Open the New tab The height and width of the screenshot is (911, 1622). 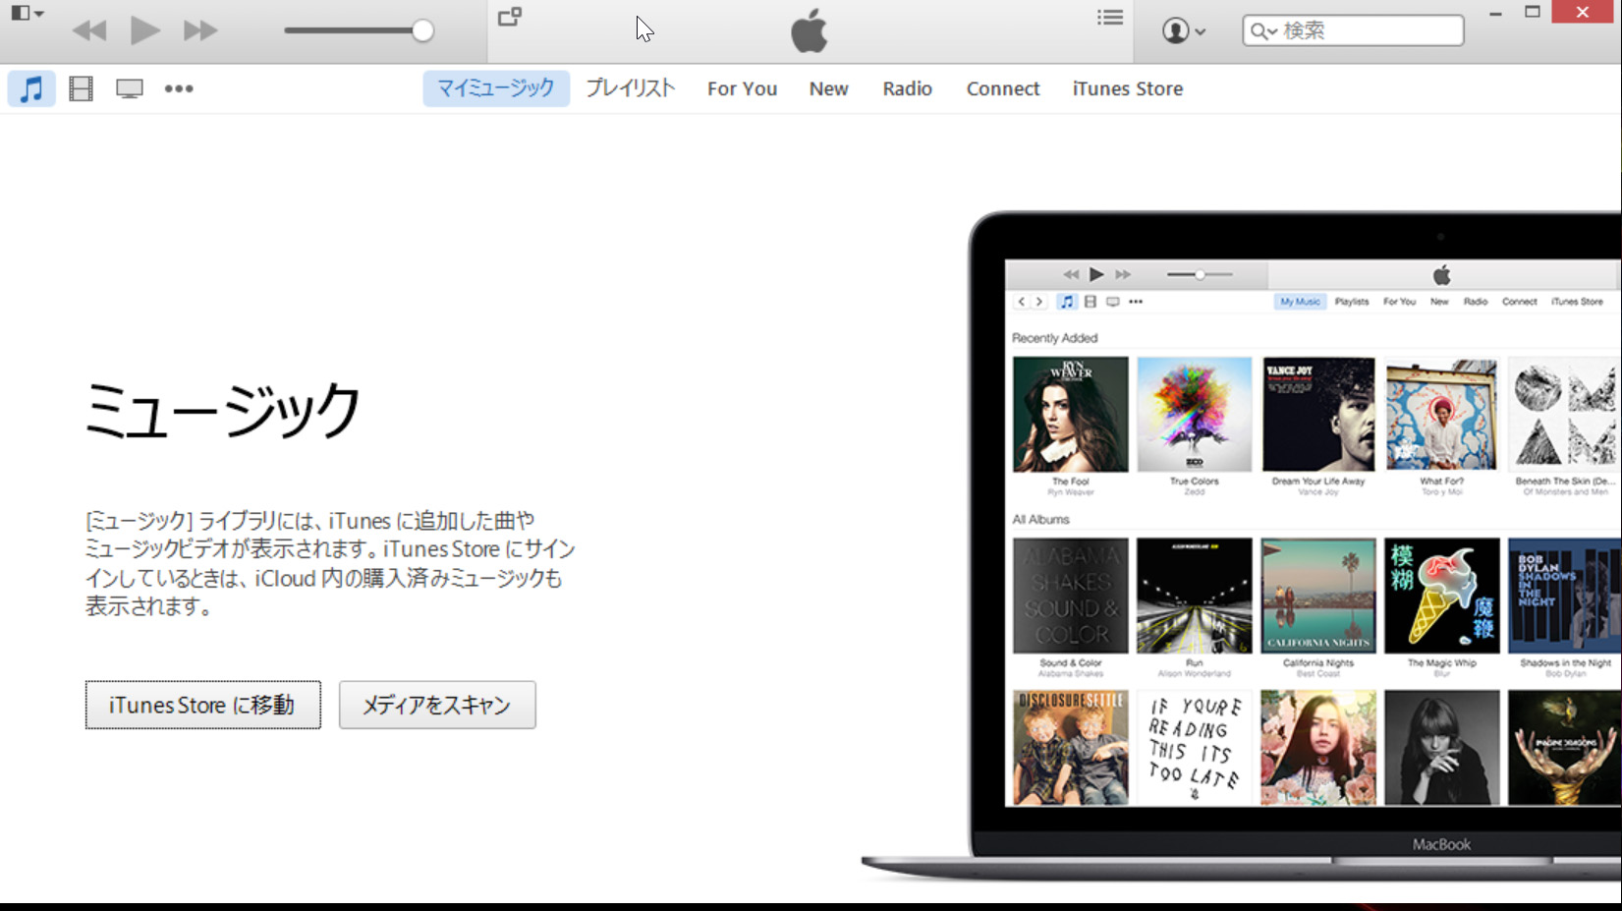828,88
